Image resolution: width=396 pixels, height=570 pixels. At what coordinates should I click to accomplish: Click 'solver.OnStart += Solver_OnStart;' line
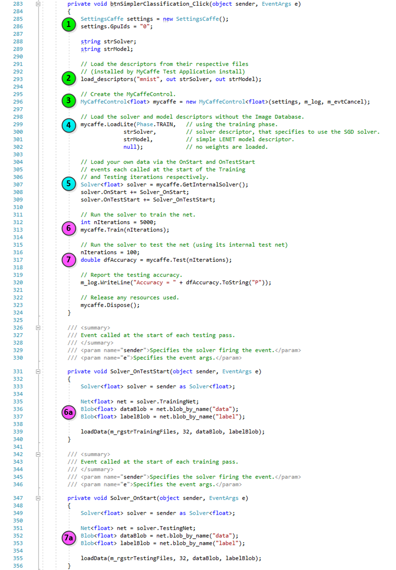click(x=135, y=192)
